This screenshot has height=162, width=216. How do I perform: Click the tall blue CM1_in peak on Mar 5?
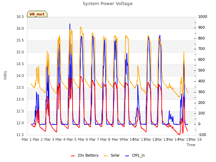click(x=70, y=24)
